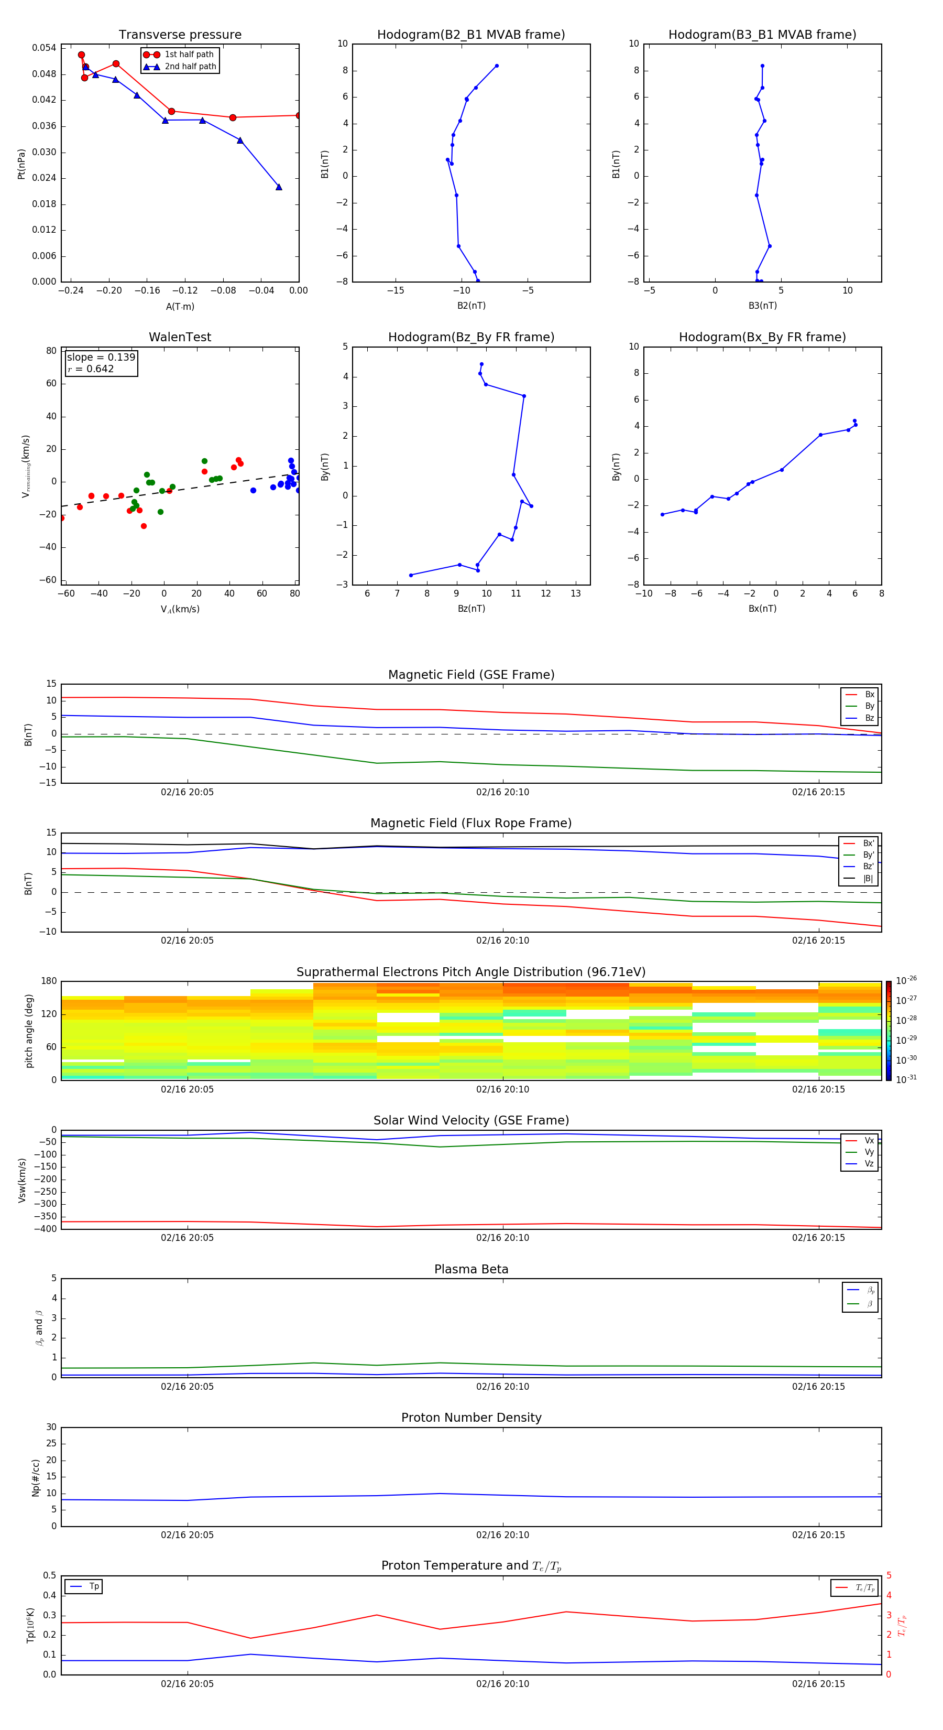
Task: Click the 'Hodogram(B2_B1 MVAB frame)' title
Action: pyautogui.click(x=471, y=35)
